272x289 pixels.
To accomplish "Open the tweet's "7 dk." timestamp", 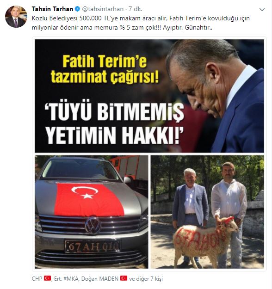I will tap(136, 9).
